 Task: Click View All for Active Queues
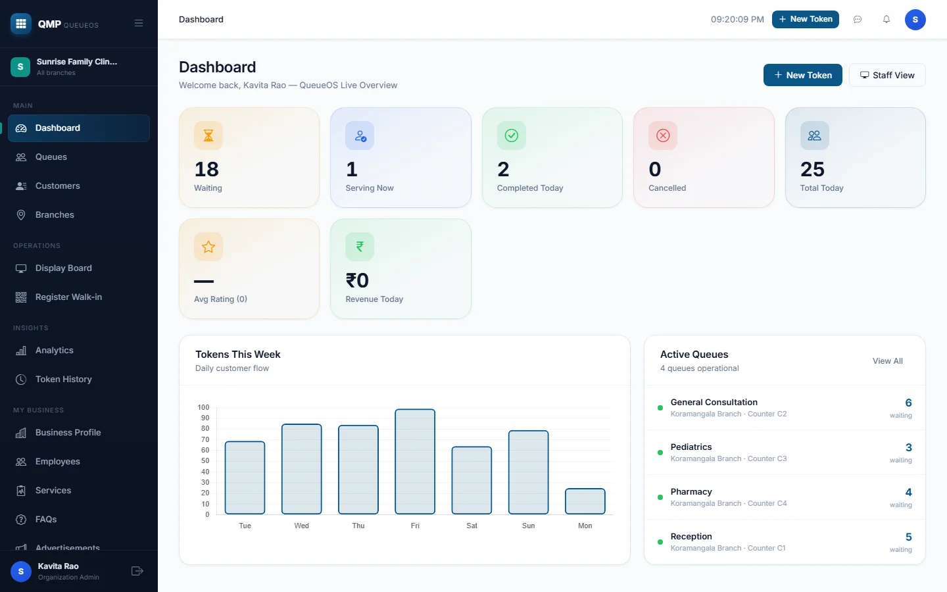tap(888, 361)
